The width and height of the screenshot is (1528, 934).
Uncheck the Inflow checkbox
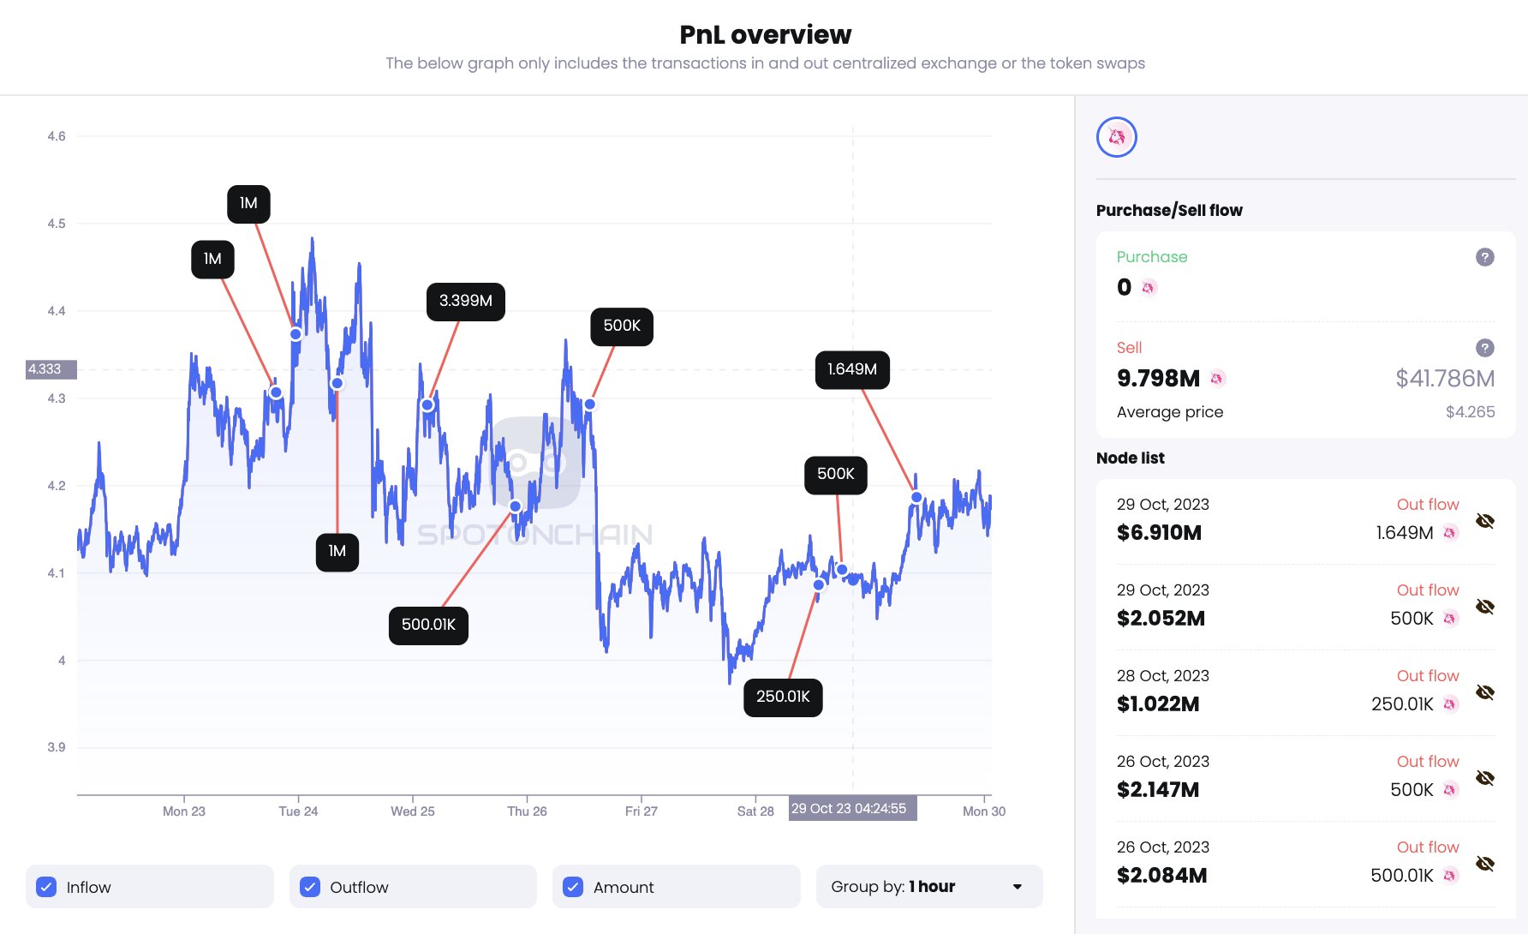point(46,887)
